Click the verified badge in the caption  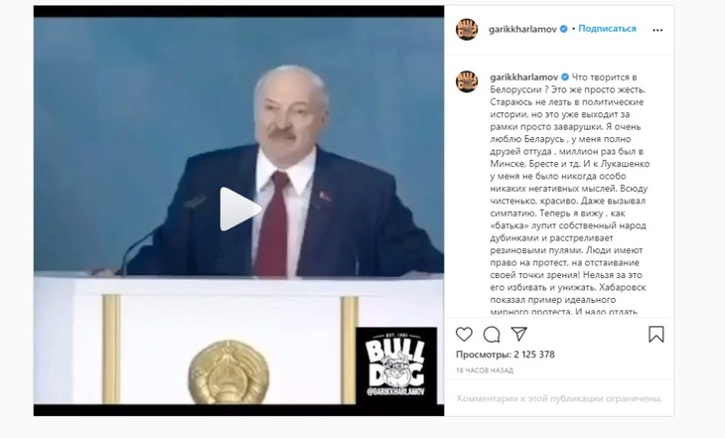(x=565, y=77)
